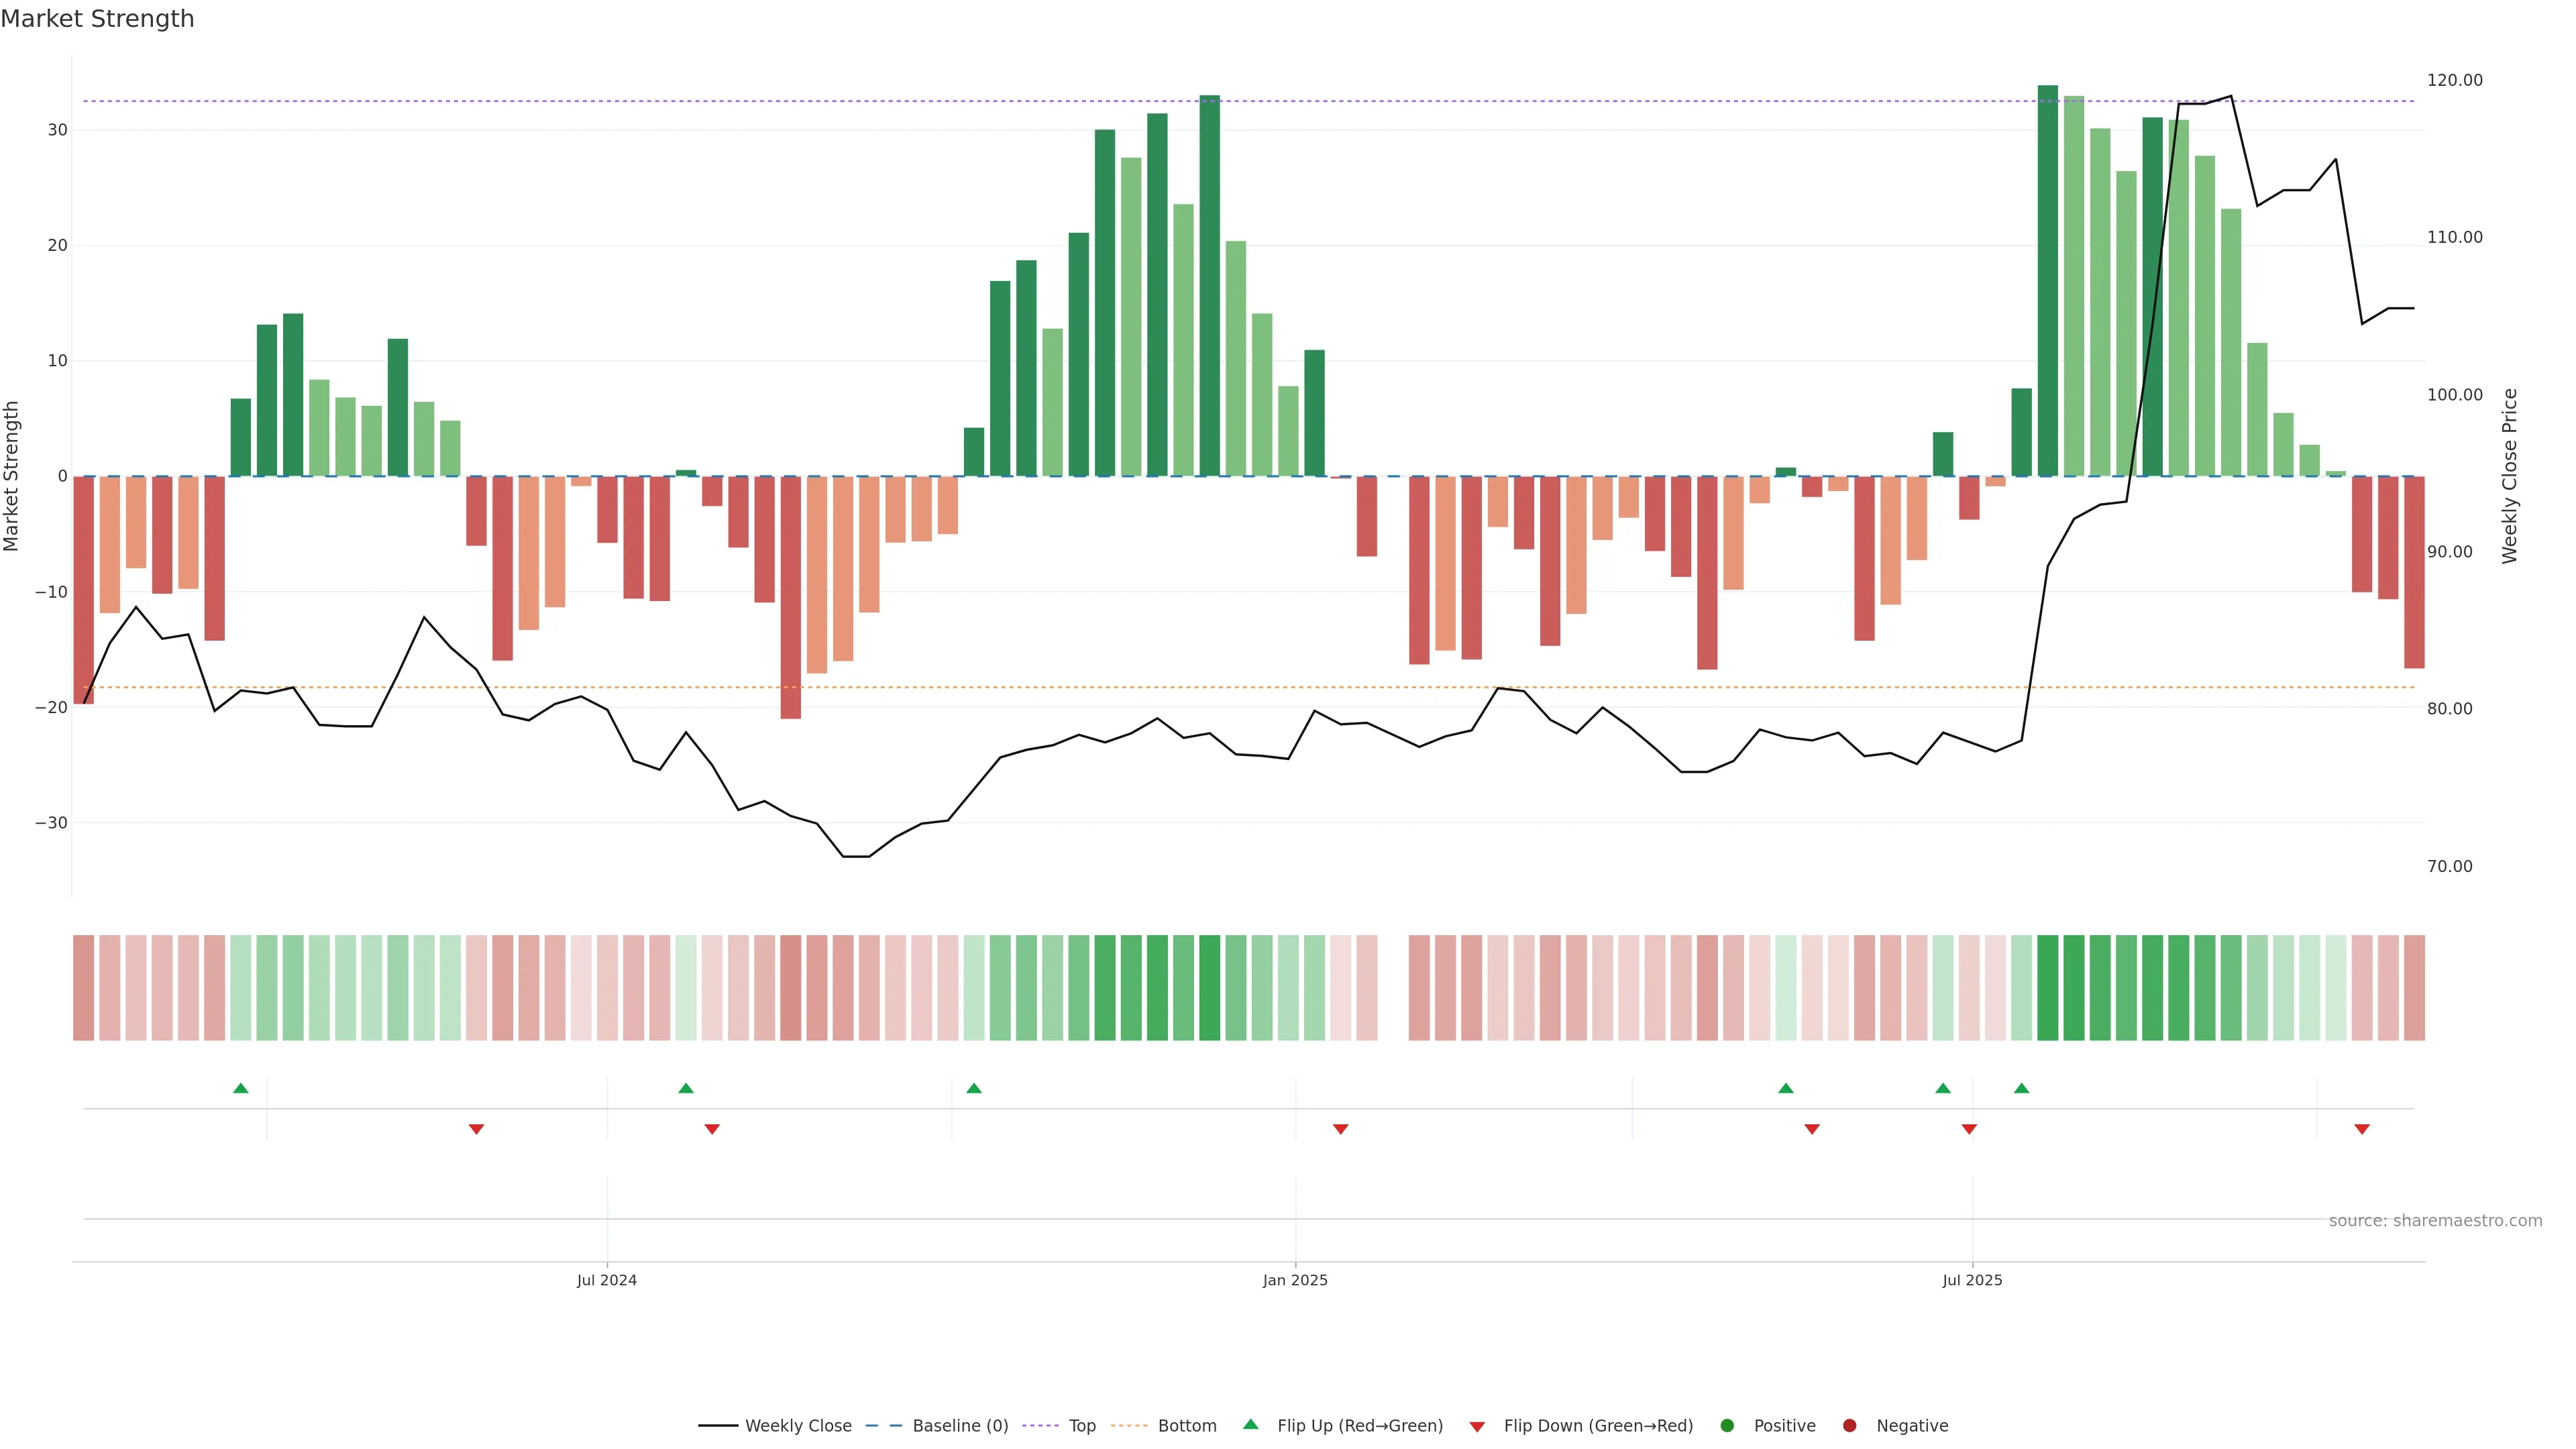Click the Jan 2025 x-axis label
The height and width of the screenshot is (1449, 2576).
coord(1295,1280)
